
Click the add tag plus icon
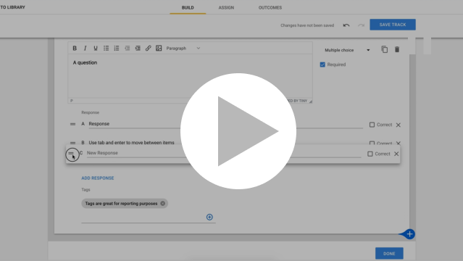click(x=209, y=217)
